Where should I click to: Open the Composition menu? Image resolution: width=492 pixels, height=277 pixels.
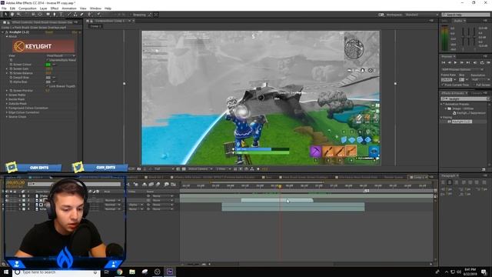tap(28, 8)
